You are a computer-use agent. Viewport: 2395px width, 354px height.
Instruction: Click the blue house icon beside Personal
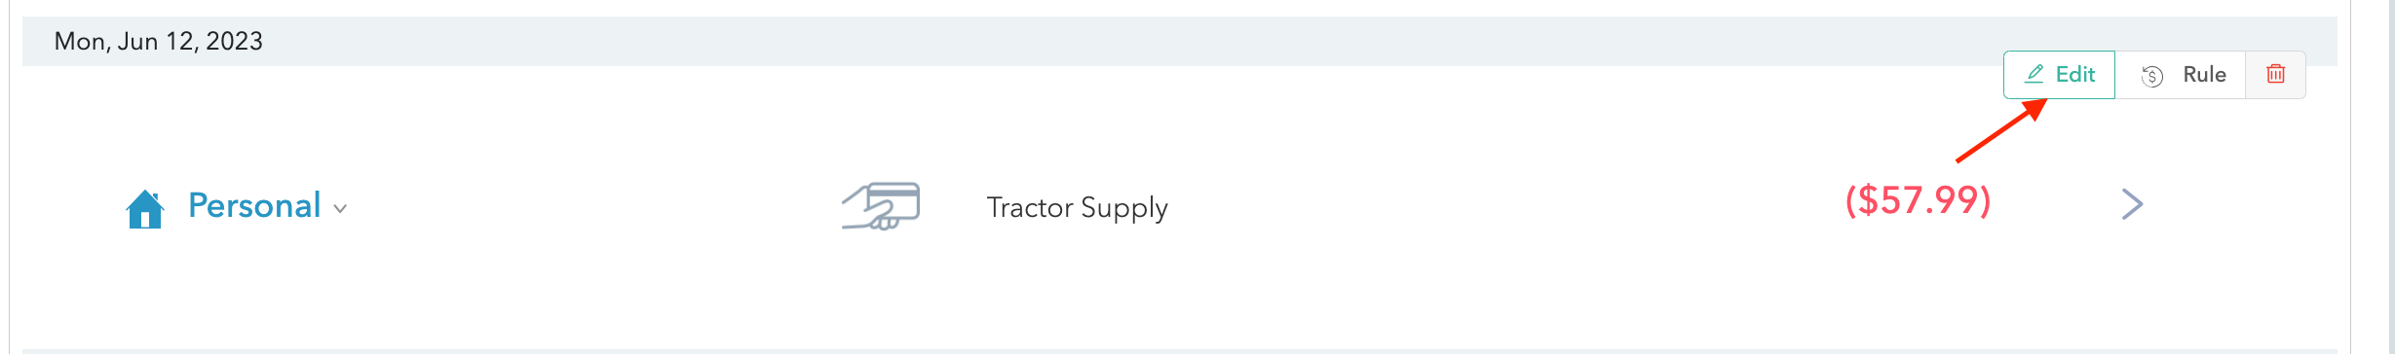[145, 208]
